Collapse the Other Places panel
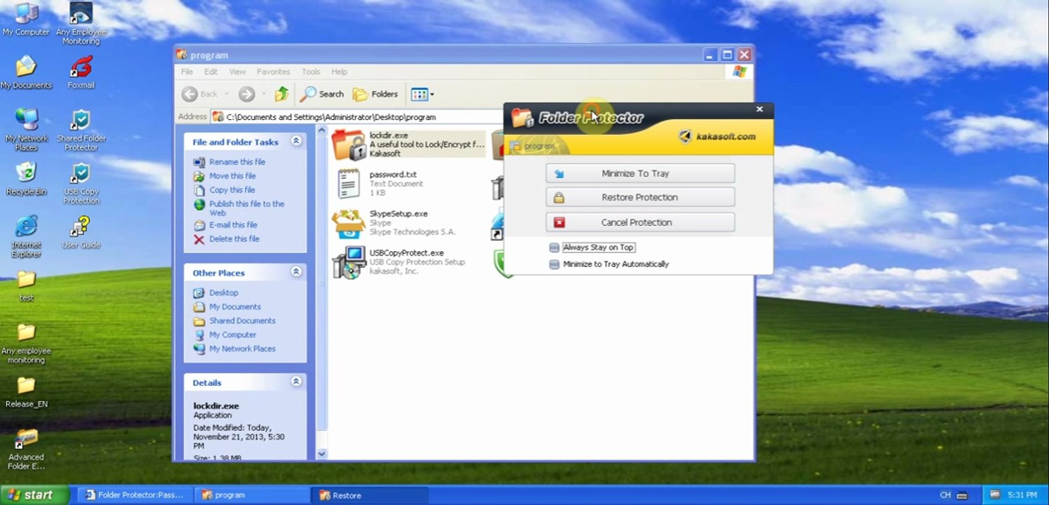This screenshot has width=1049, height=505. [x=296, y=271]
